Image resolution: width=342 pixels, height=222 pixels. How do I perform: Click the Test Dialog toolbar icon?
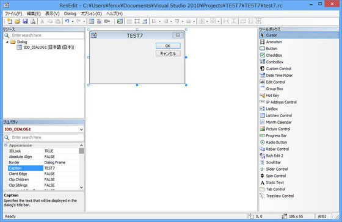point(120,21)
